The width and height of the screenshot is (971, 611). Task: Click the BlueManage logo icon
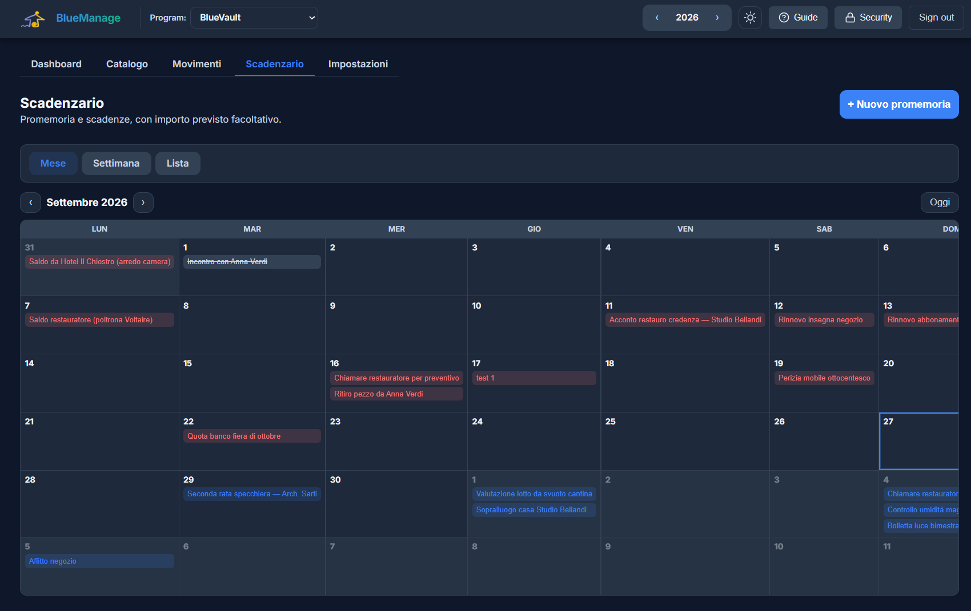33,19
